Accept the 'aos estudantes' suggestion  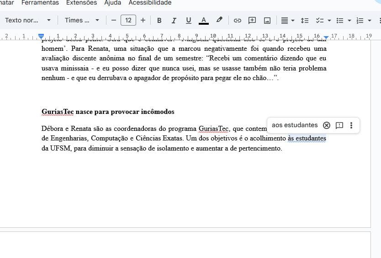tap(295, 125)
